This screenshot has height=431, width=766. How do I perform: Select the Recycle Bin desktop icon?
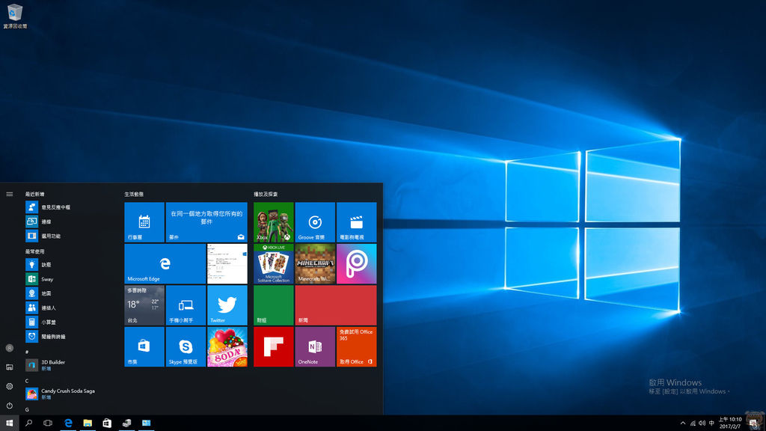click(15, 16)
